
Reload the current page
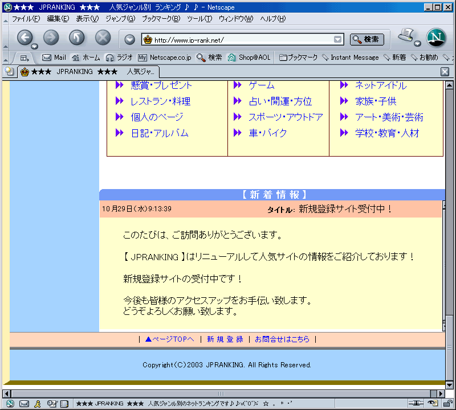point(77,38)
